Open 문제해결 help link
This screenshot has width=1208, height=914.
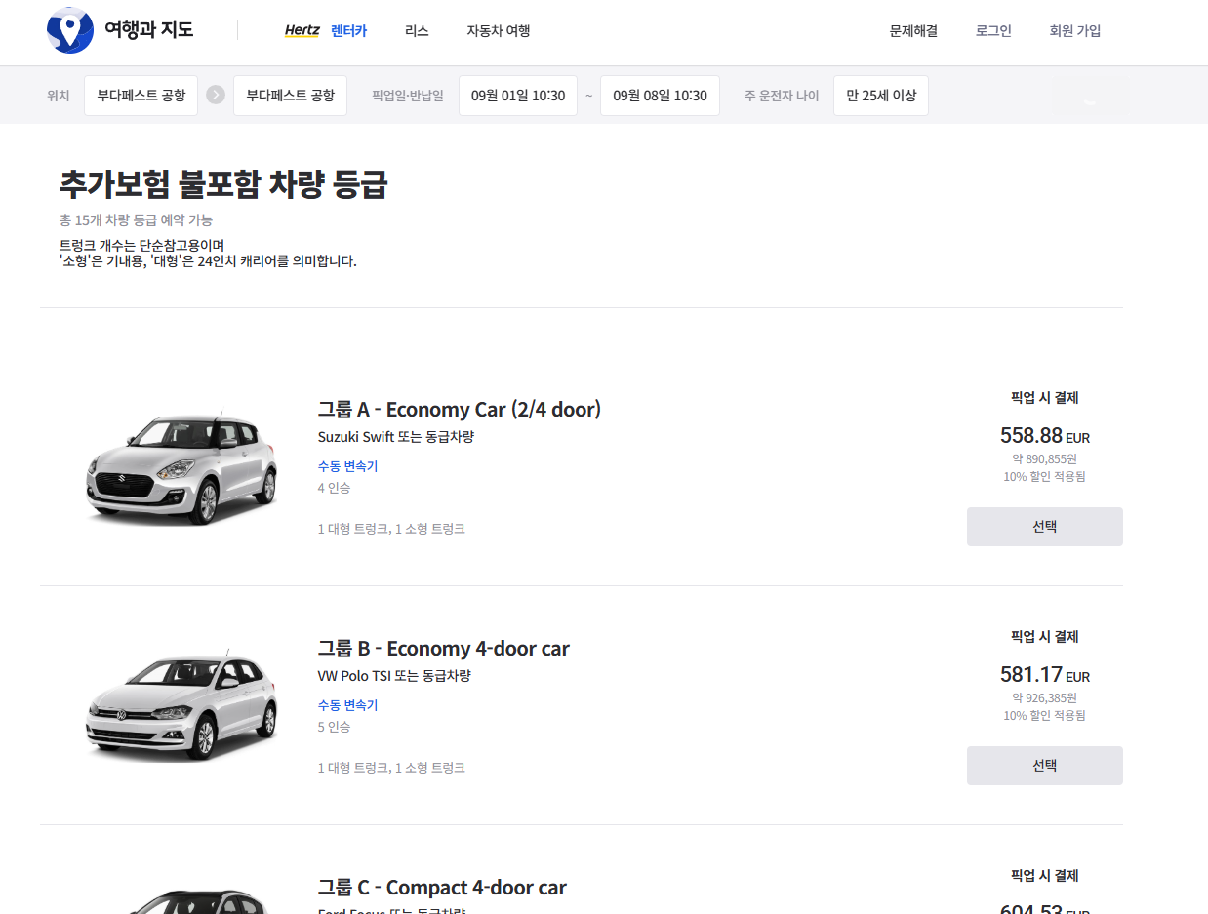click(913, 30)
